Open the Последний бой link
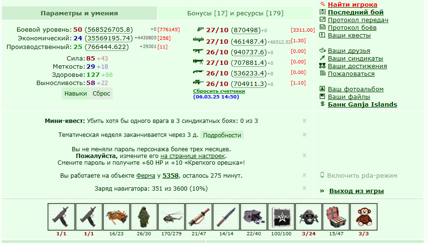The height and width of the screenshot is (243, 428). coord(356,12)
